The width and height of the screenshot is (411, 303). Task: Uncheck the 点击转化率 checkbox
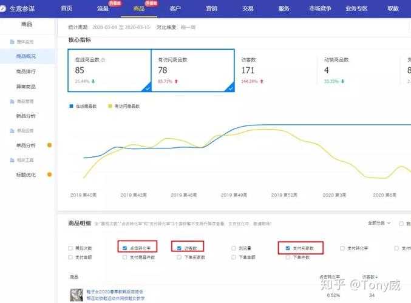(x=125, y=248)
